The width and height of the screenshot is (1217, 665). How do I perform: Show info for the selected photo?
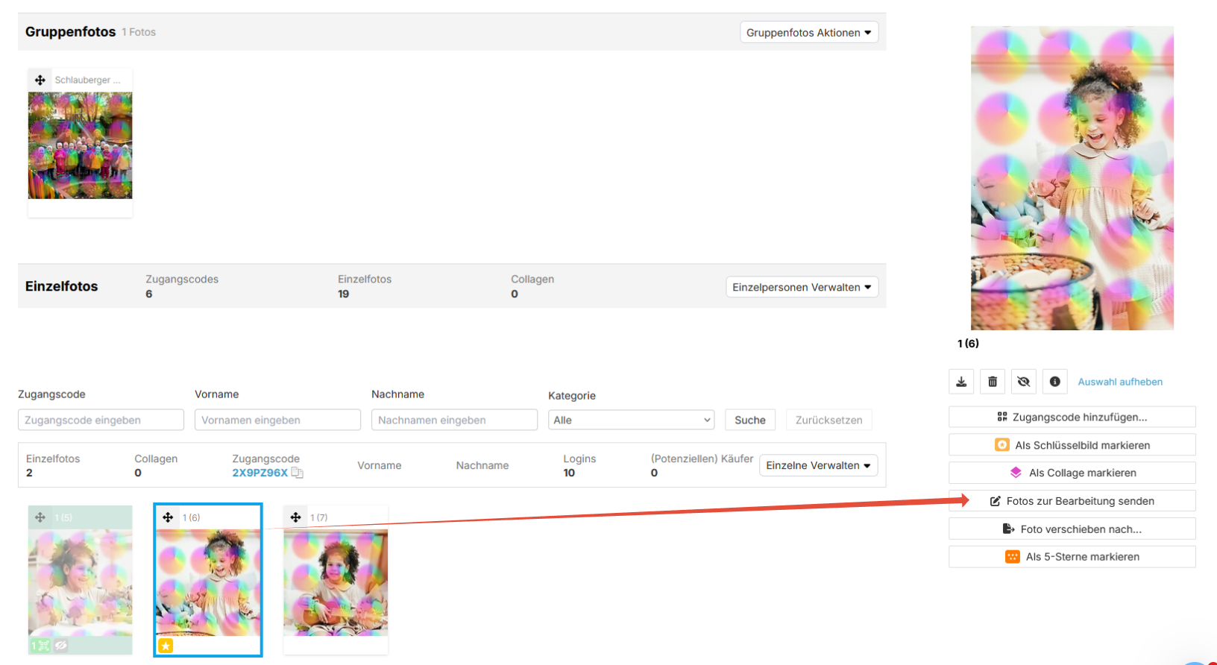(x=1055, y=382)
